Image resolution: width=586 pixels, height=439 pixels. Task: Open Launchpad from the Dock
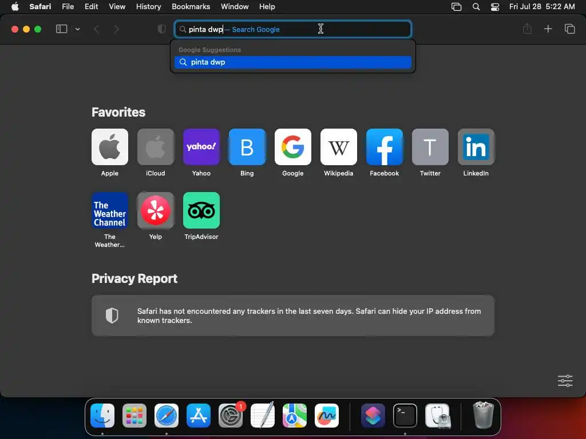(x=134, y=416)
